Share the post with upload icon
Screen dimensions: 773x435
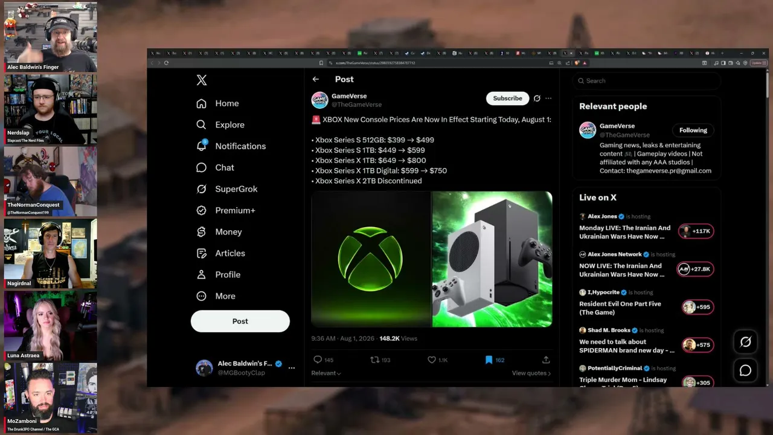546,359
